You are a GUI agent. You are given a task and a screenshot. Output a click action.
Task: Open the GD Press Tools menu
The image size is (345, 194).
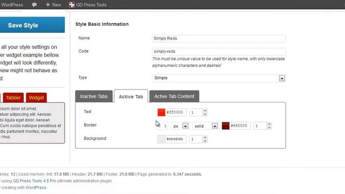[x=88, y=5]
